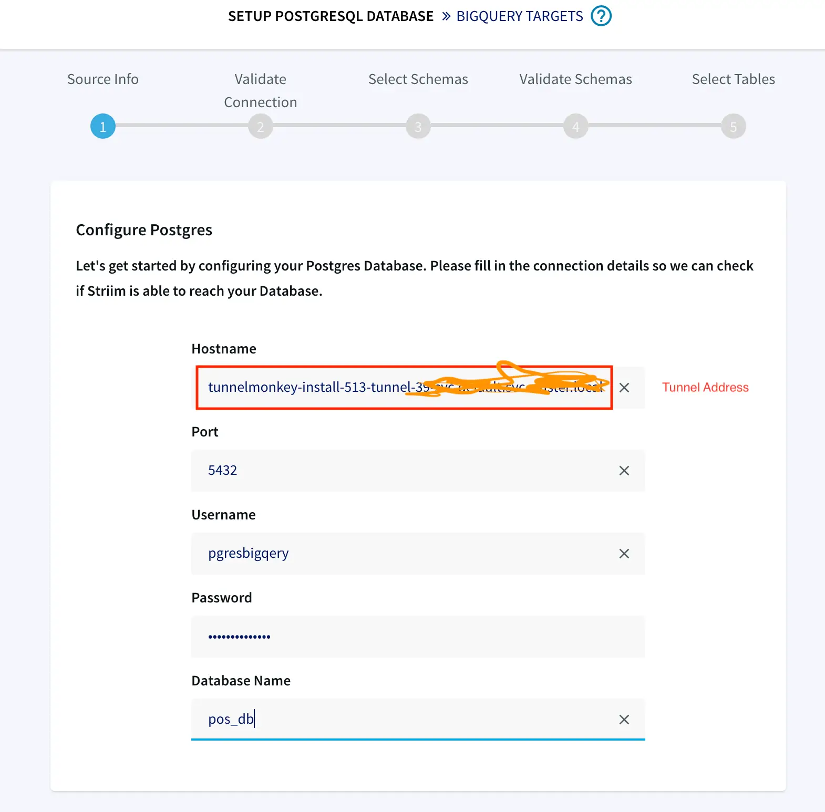Image resolution: width=825 pixels, height=812 pixels.
Task: Open the BIGQUERY TARGETS breadcrumb link
Action: pyautogui.click(x=519, y=16)
